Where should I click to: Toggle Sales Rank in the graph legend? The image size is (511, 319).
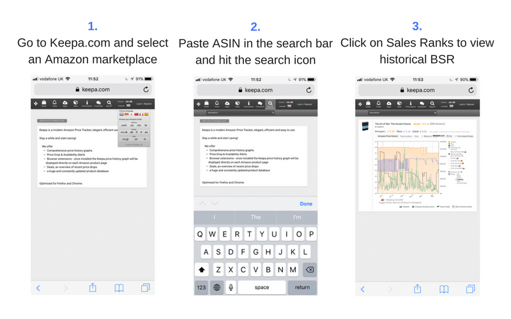(x=455, y=148)
